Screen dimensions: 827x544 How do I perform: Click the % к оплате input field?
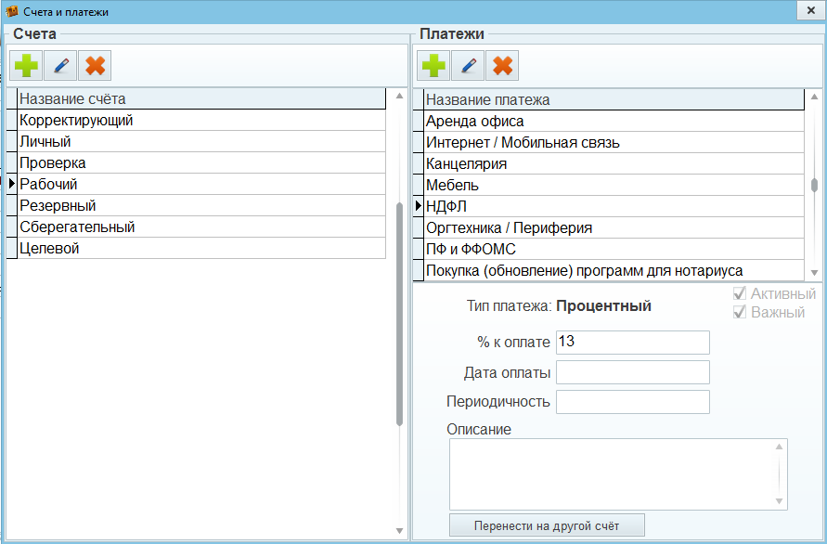[x=632, y=343]
